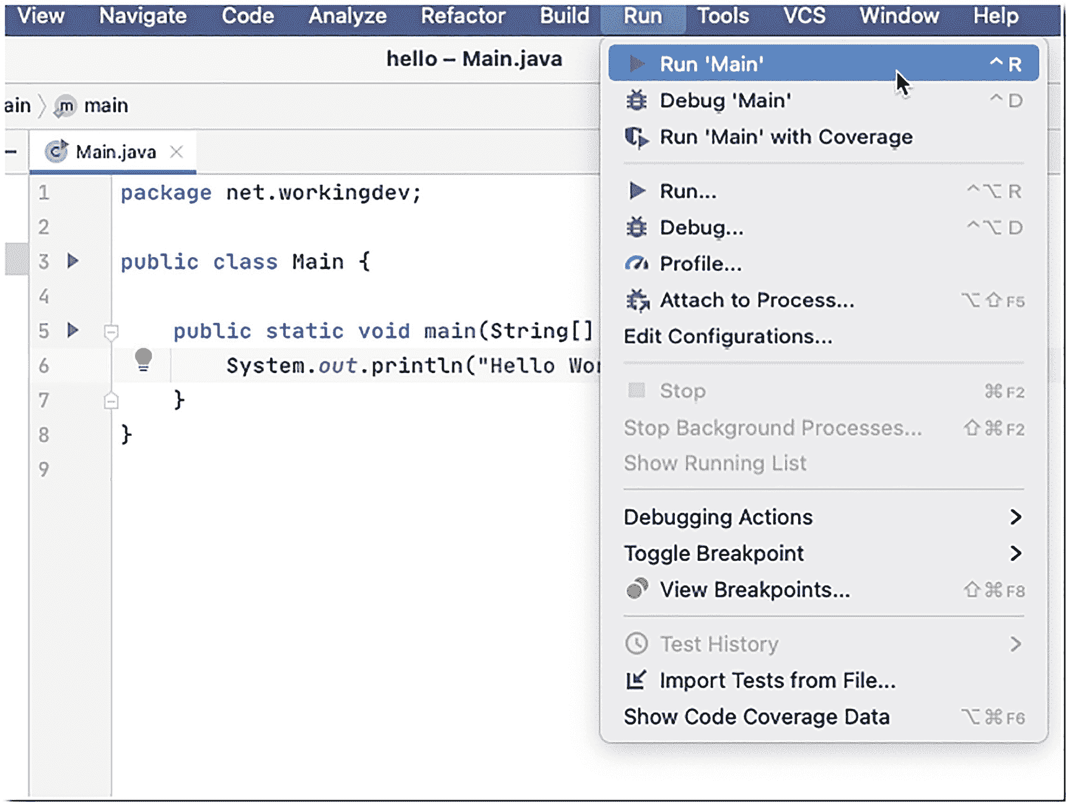Open Edit Configurations...
Viewport: 1069px width, 805px height.
(x=823, y=337)
